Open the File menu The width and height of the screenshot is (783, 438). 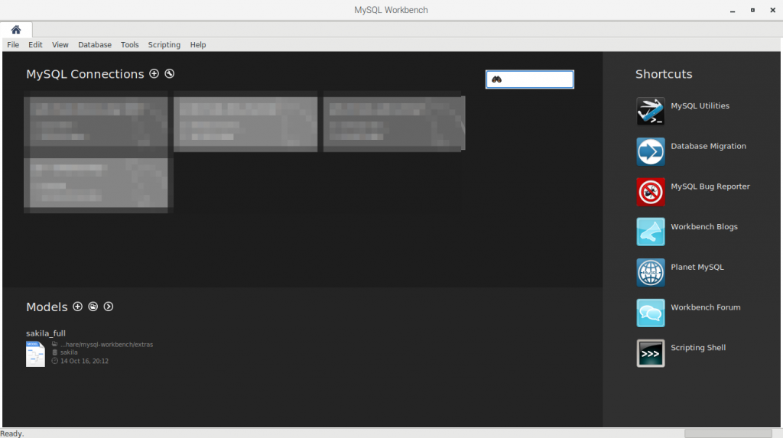coord(13,44)
